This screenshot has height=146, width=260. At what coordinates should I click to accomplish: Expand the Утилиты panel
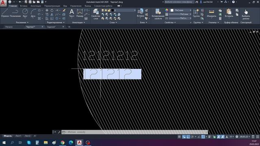tap(214, 22)
